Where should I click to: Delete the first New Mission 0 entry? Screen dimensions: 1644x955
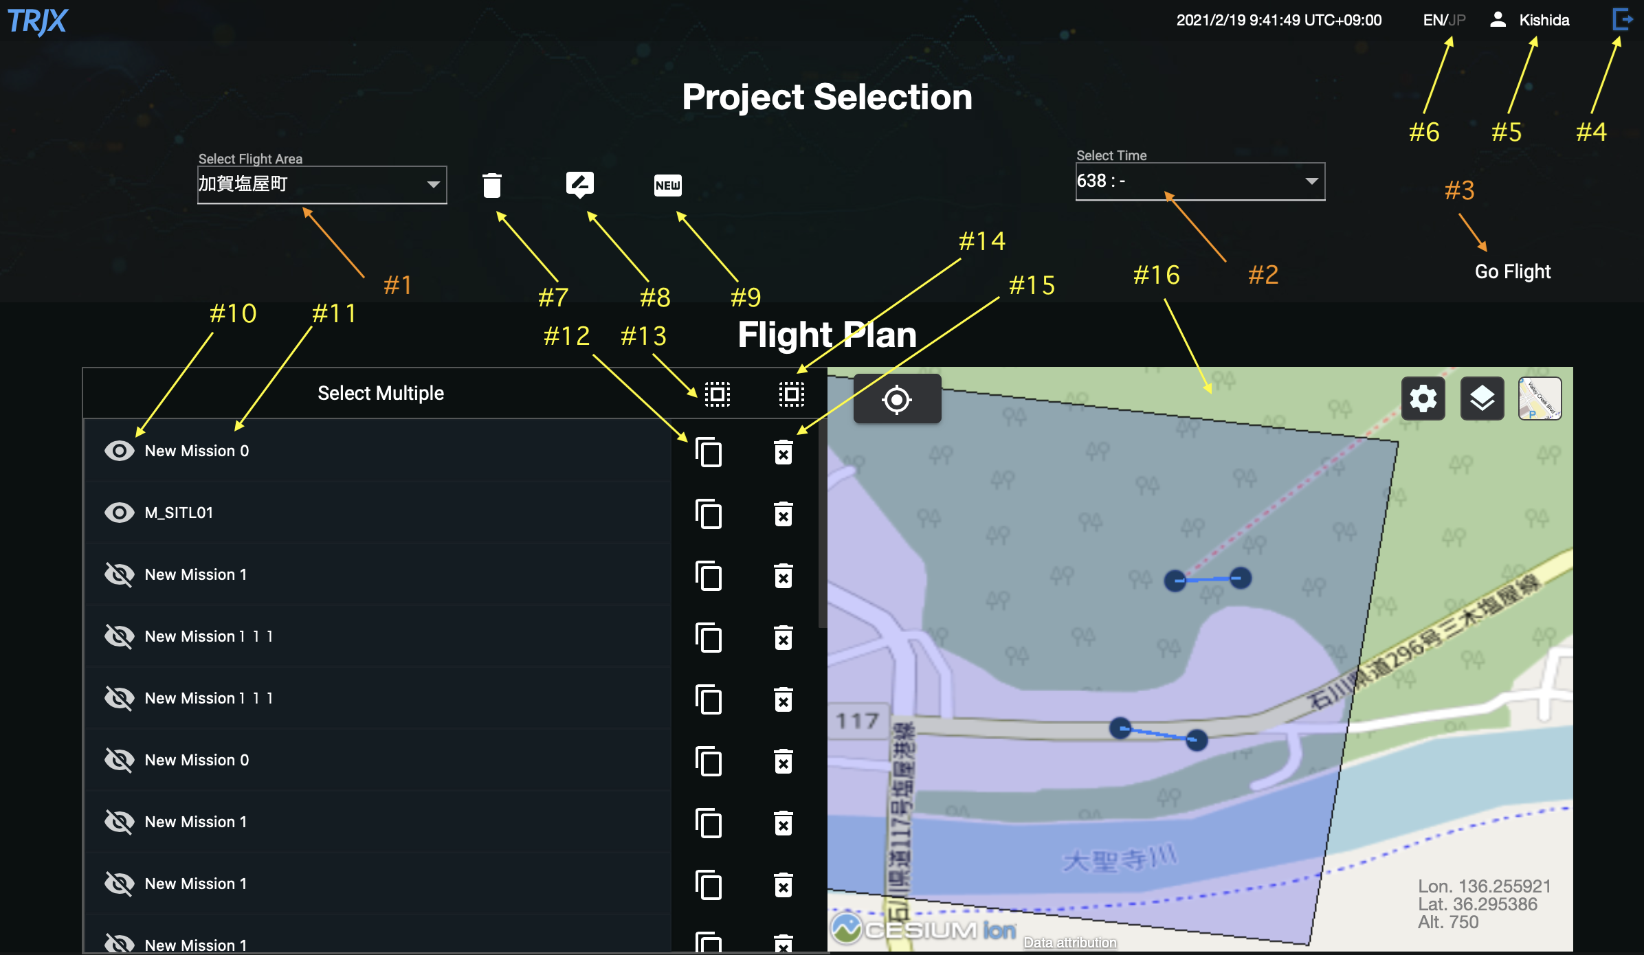(x=784, y=452)
